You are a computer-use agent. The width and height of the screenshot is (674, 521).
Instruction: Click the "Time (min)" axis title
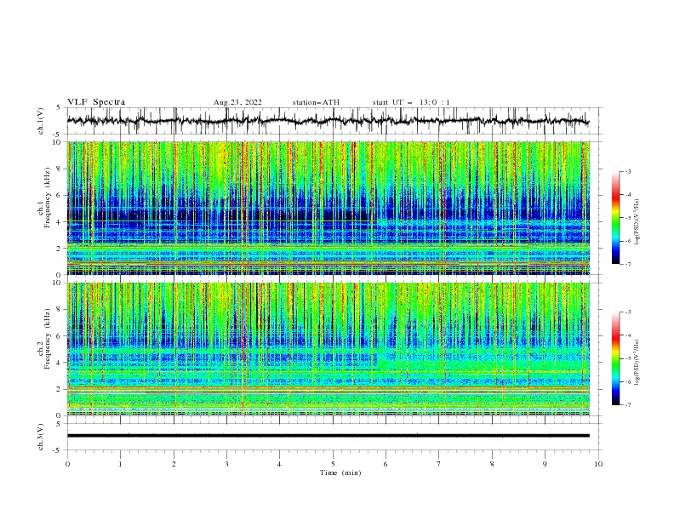tap(340, 472)
